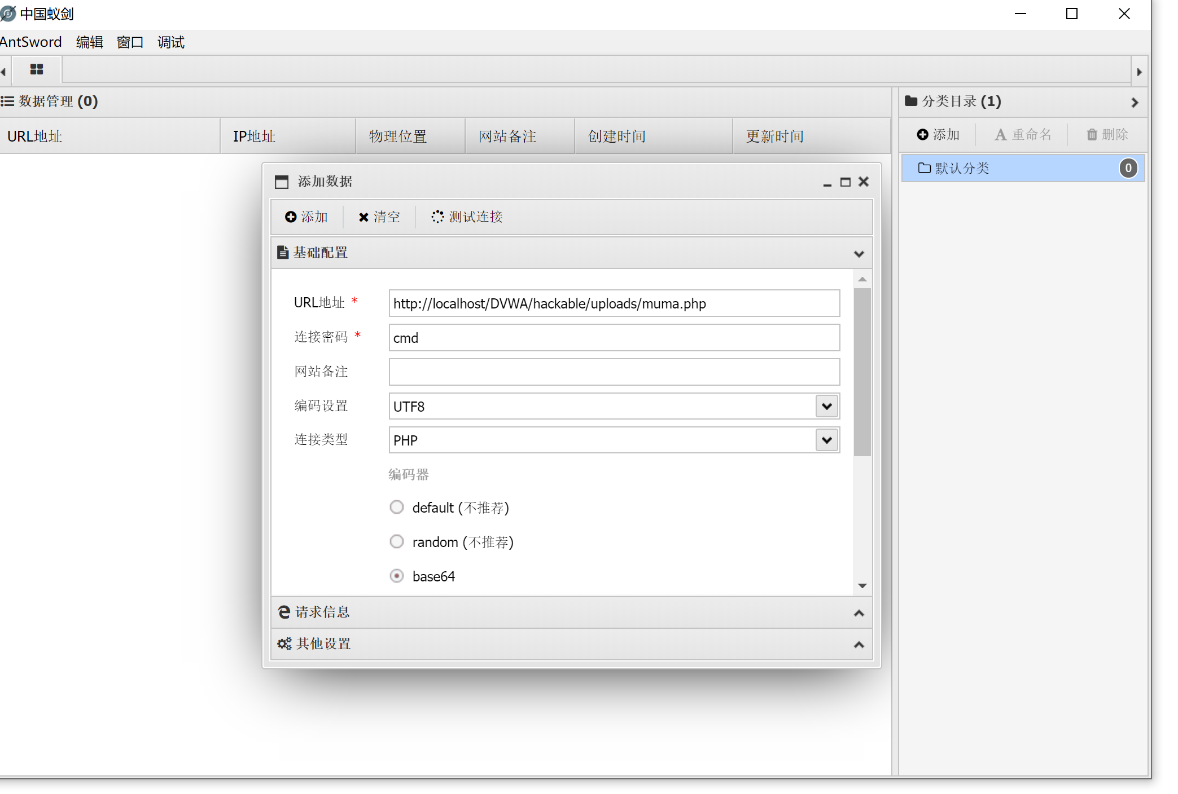Select the 默认分类 category folder
Screen dimensions: 1178x794
(x=962, y=168)
